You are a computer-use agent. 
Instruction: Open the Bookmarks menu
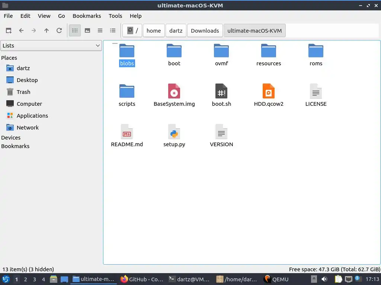coord(87,16)
